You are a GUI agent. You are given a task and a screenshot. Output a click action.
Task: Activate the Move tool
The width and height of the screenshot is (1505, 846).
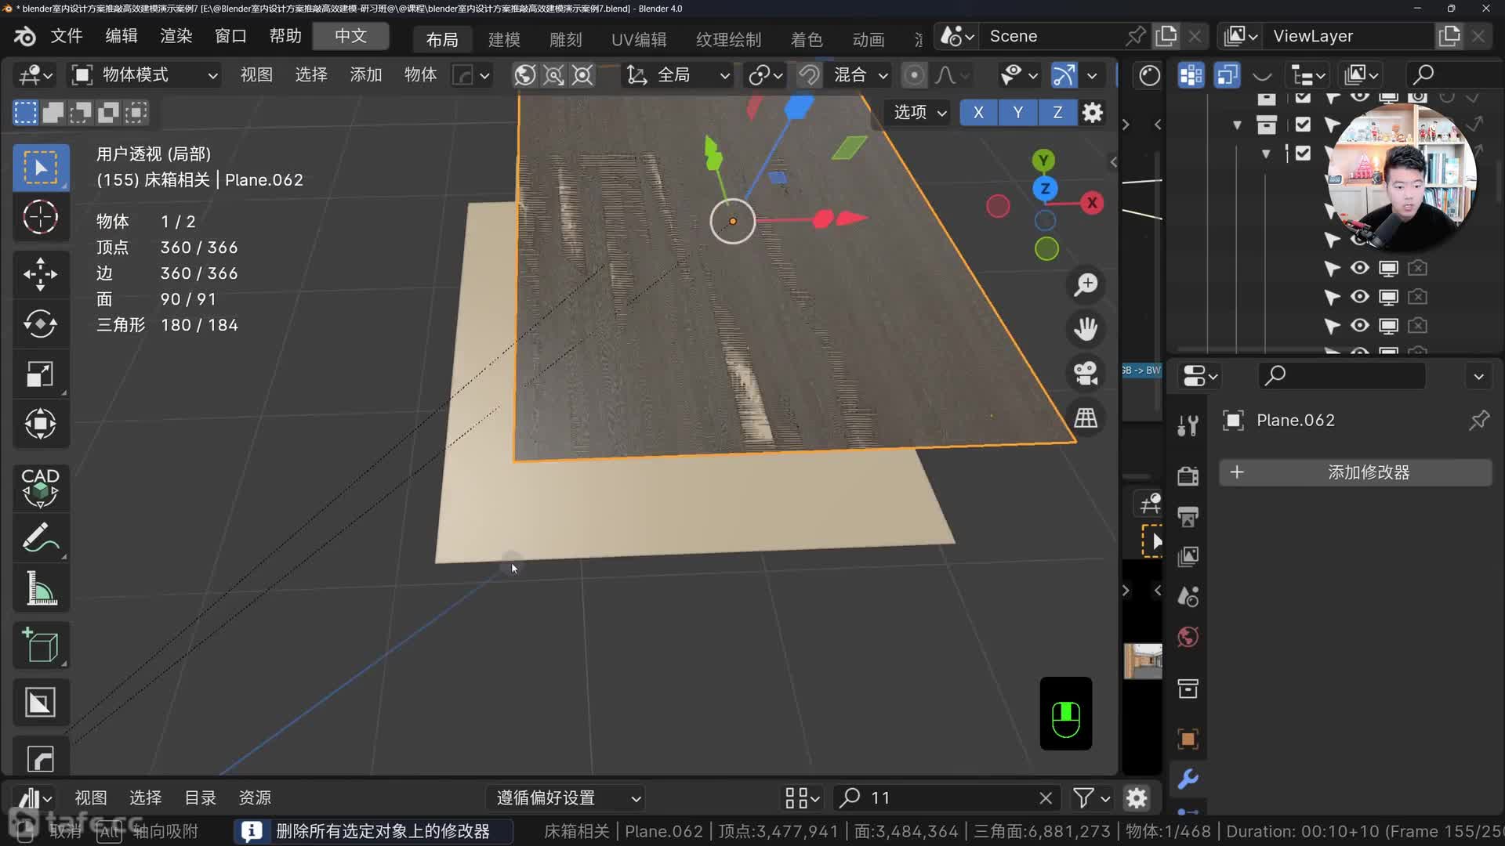click(x=40, y=274)
